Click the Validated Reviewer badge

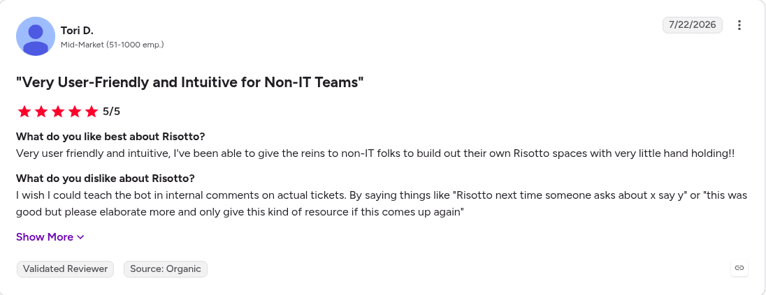click(x=66, y=269)
